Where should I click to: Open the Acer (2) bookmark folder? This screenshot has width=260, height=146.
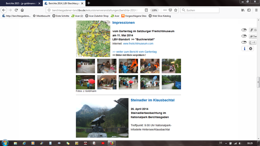(77, 16)
